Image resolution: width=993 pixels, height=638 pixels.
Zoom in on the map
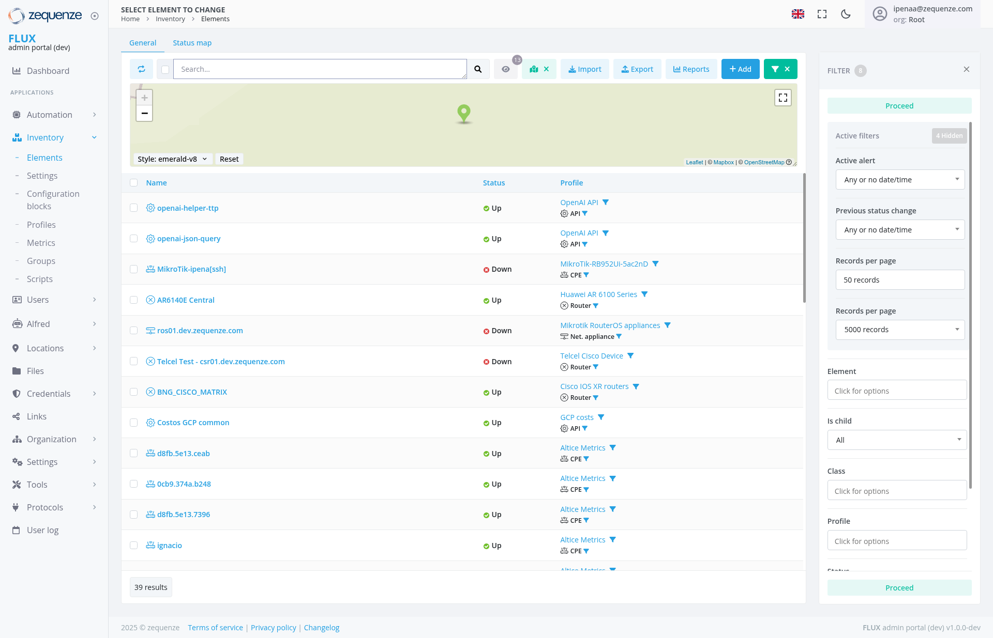pos(144,98)
